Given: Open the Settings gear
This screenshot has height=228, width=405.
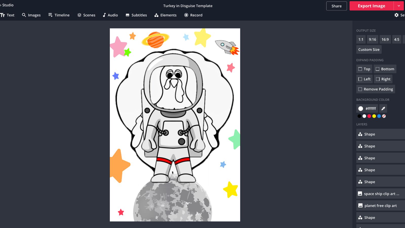Looking at the screenshot, I should pos(396,15).
